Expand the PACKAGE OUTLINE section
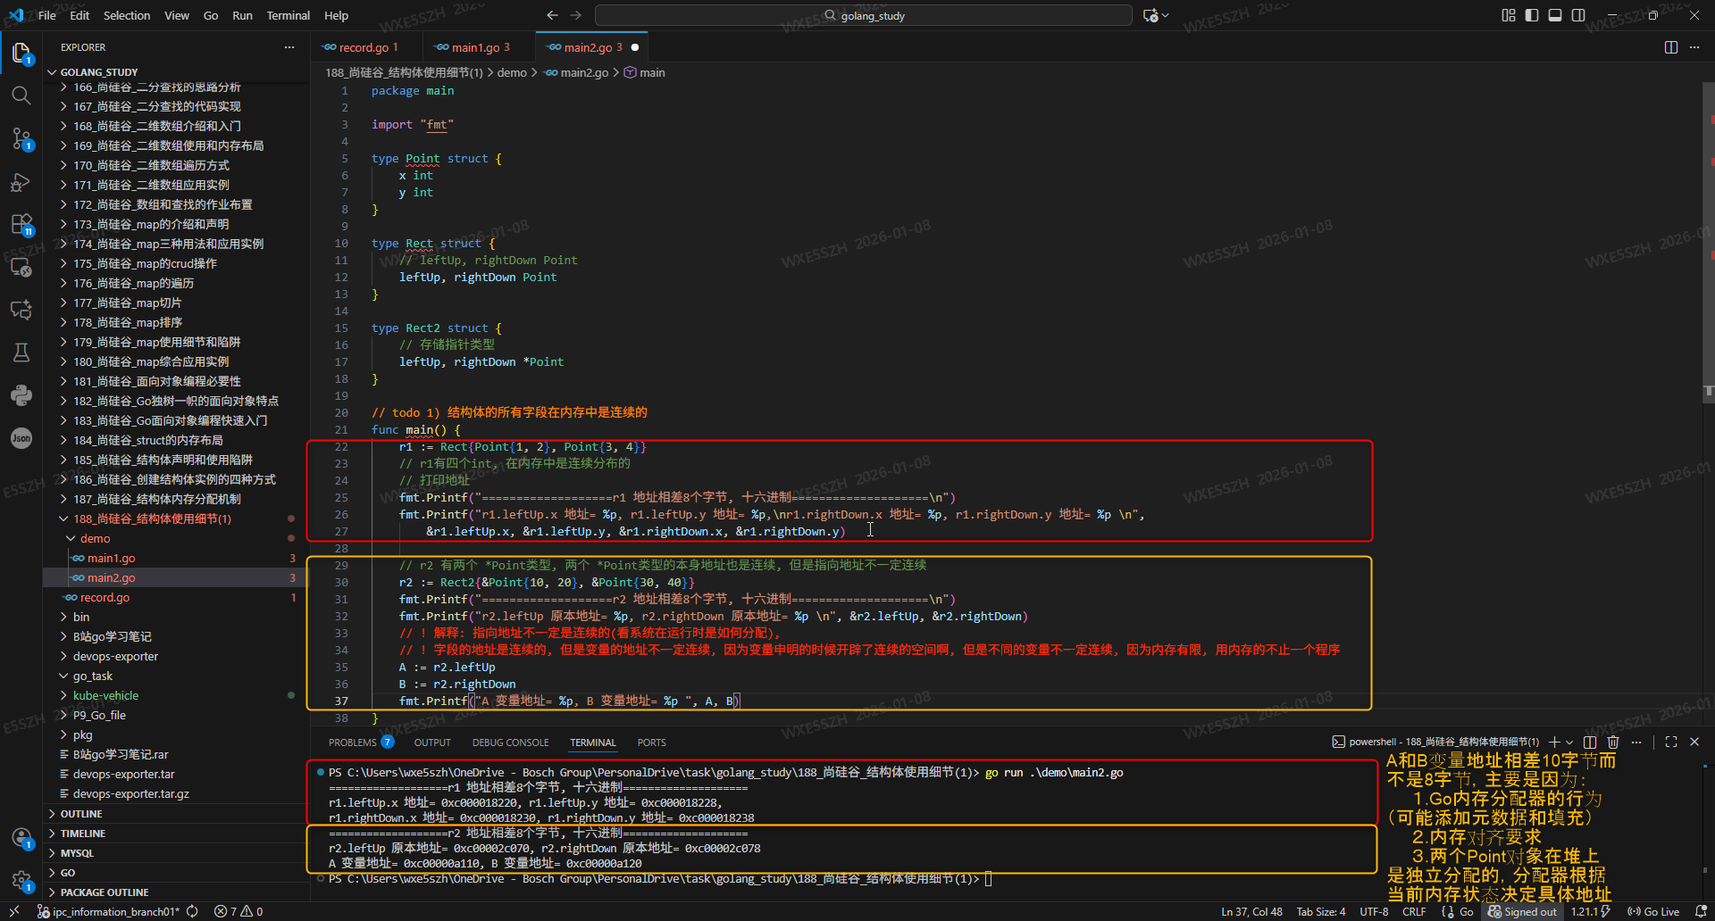This screenshot has height=921, width=1715. [x=175, y=892]
